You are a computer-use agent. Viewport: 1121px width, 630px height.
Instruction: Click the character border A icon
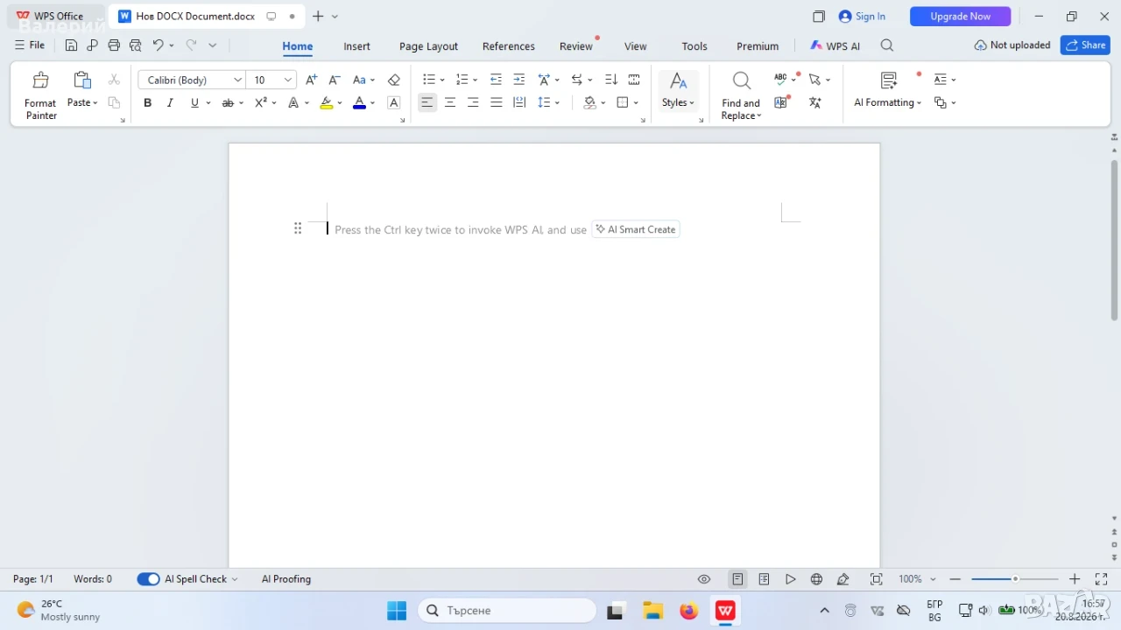coord(393,103)
